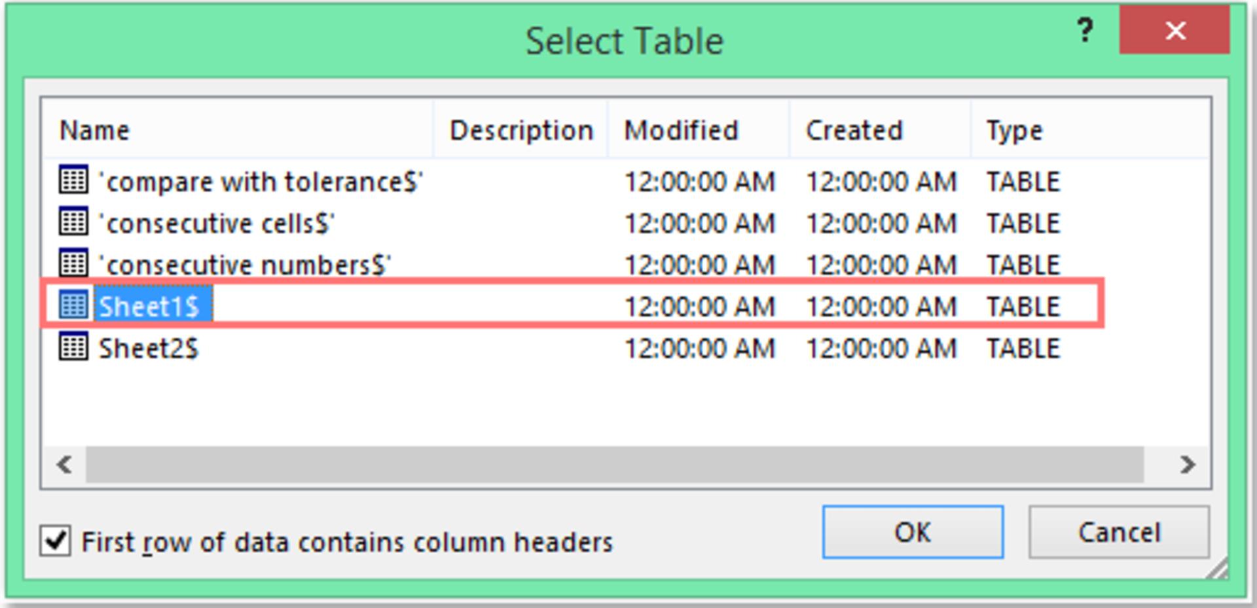Open help with the question mark icon
1257x608 pixels.
(1085, 30)
